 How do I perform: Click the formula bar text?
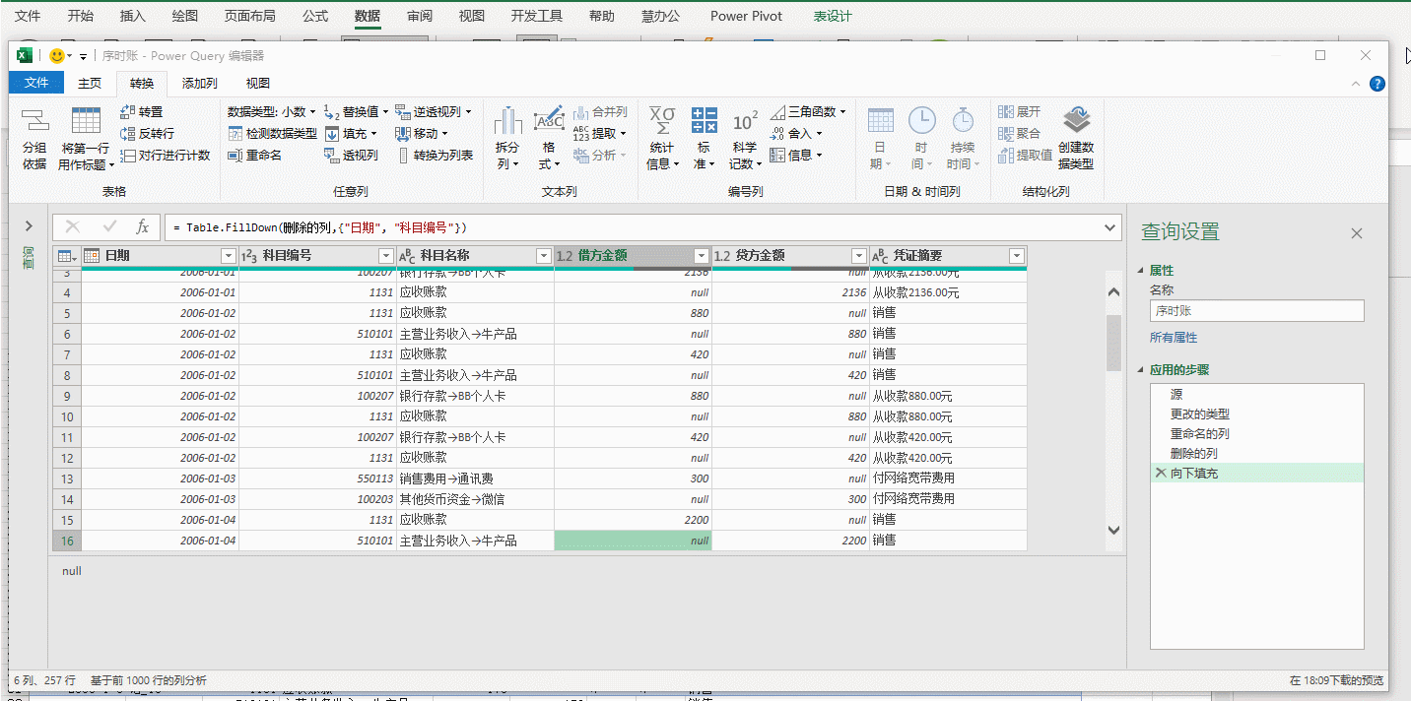(320, 227)
